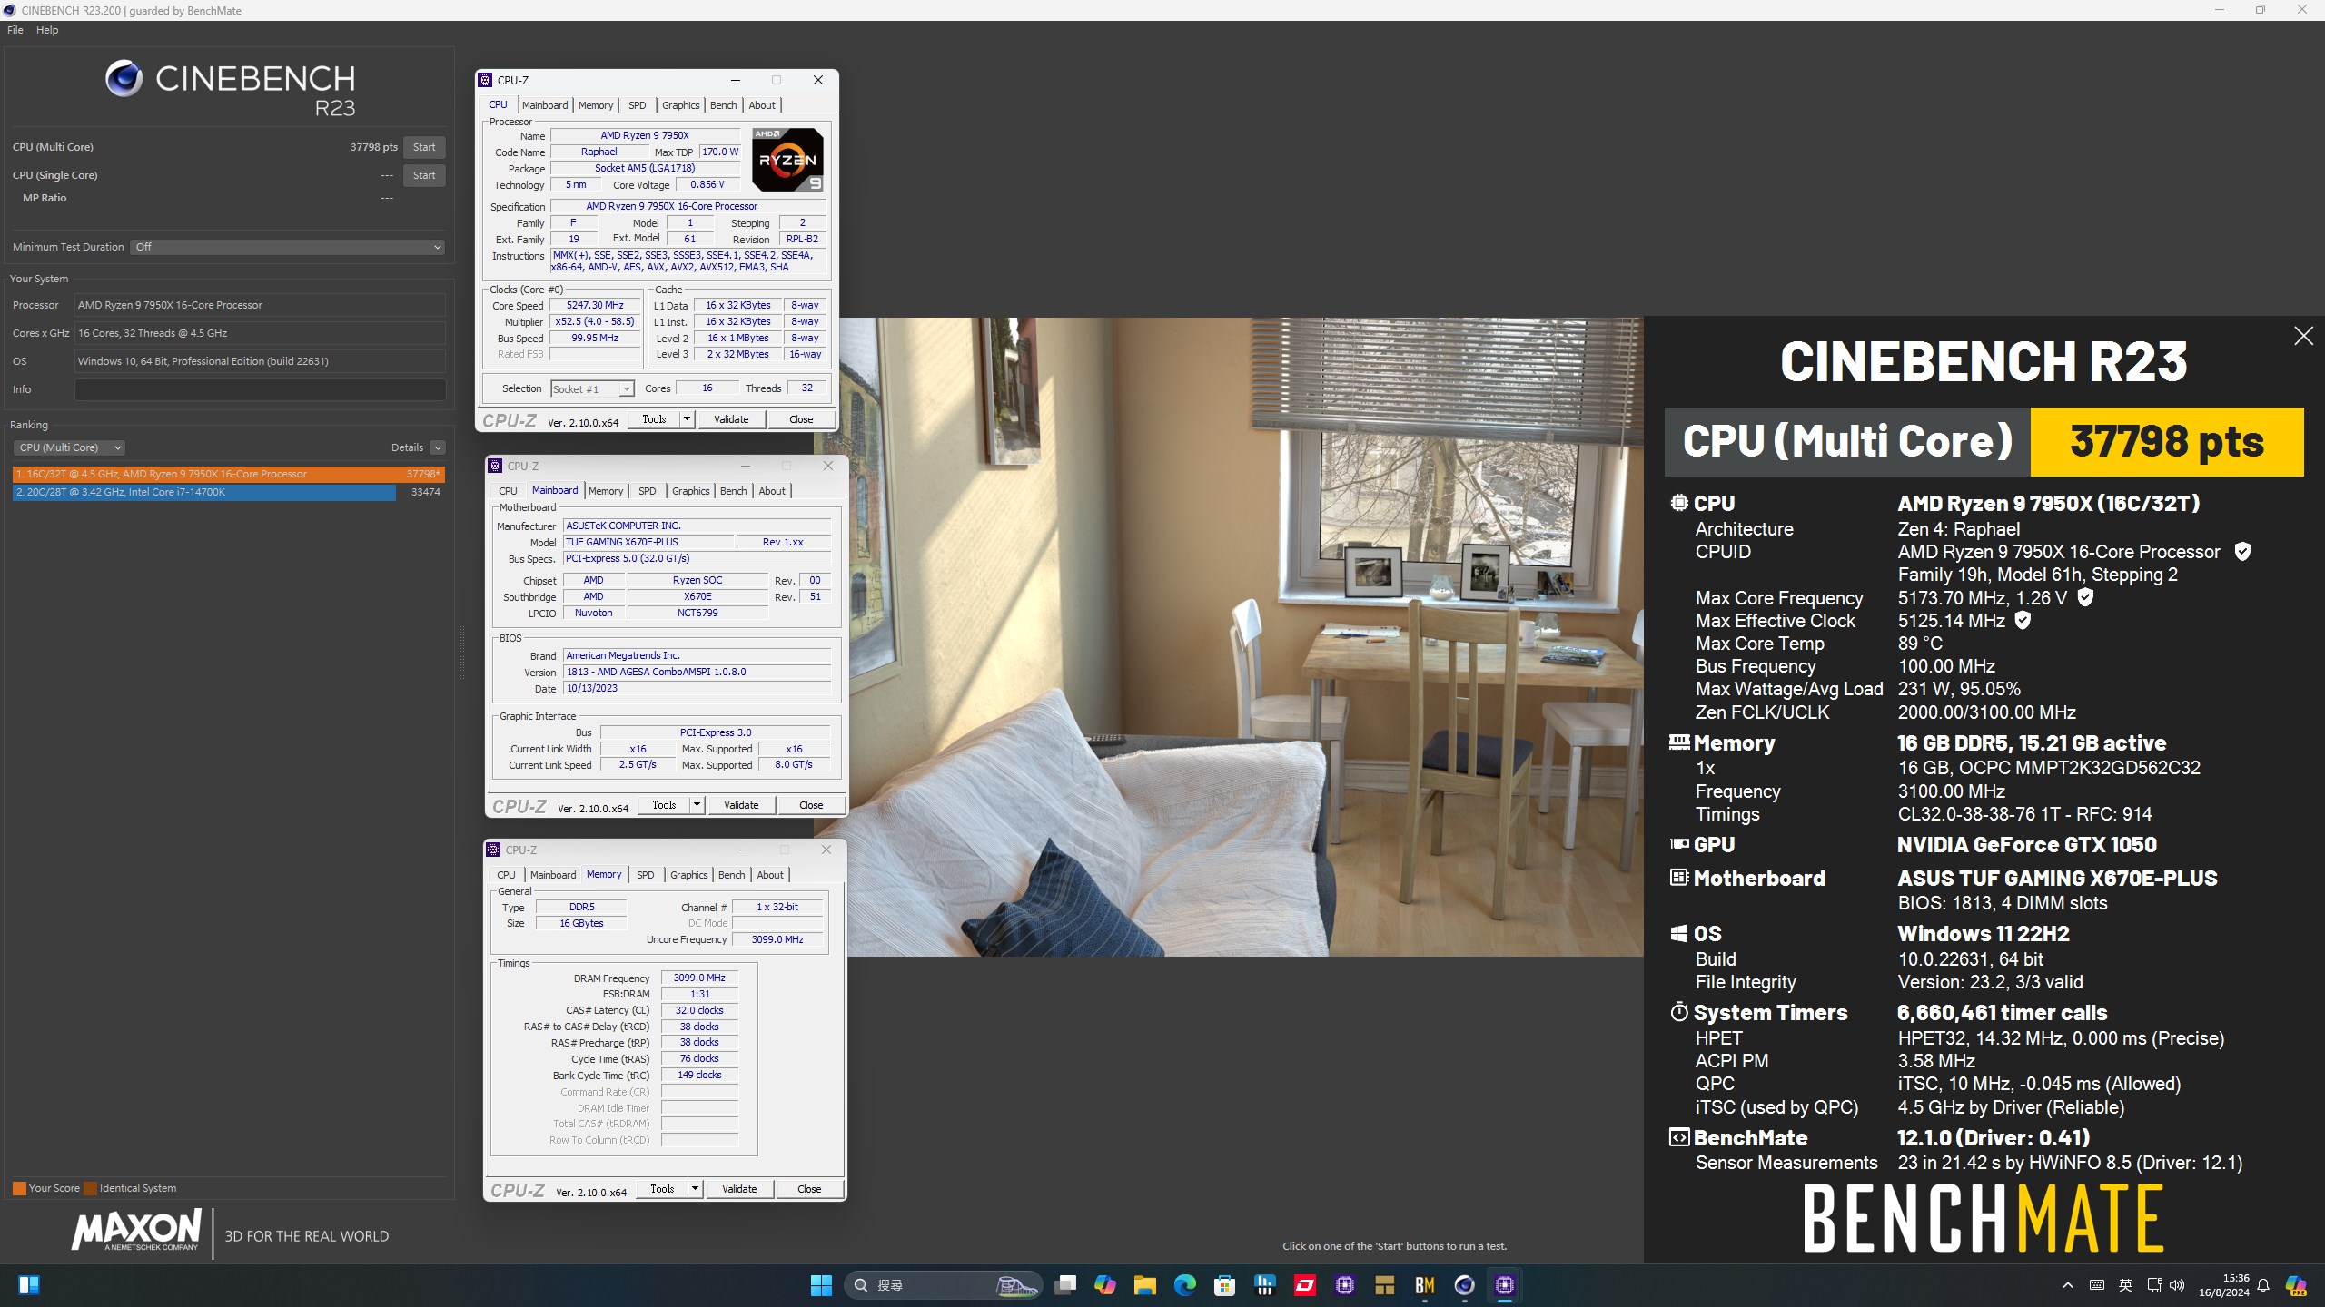The height and width of the screenshot is (1307, 2325).
Task: Open Task View from the taskbar
Action: pos(1064,1284)
